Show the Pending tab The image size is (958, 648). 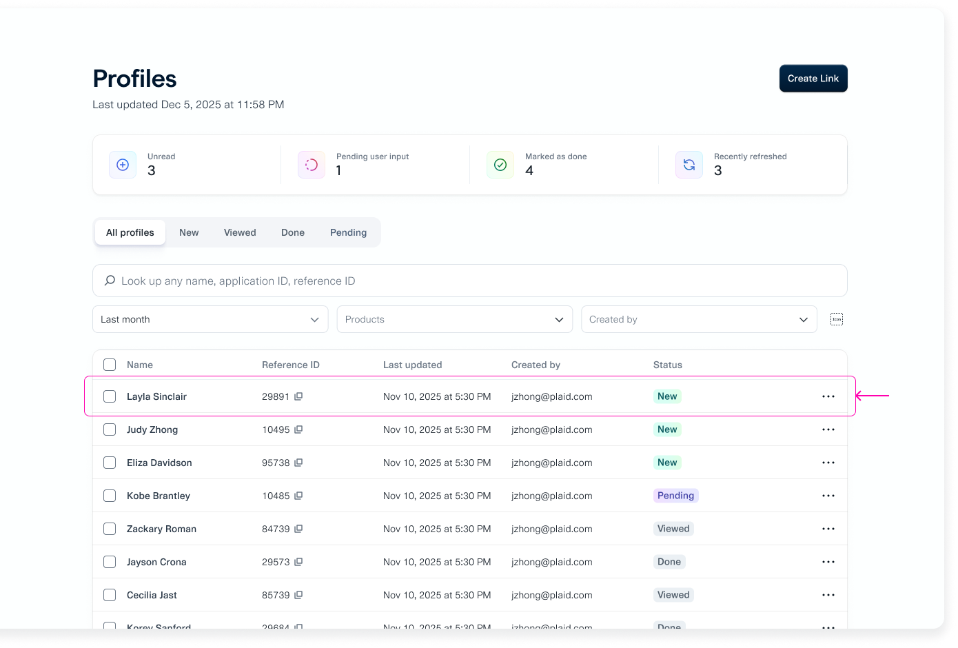(348, 232)
